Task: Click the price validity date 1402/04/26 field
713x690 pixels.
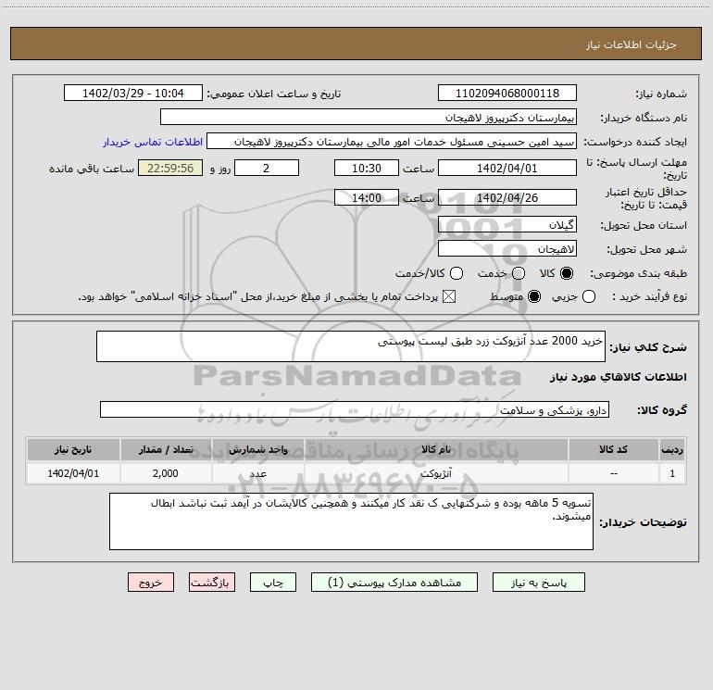Action: click(507, 198)
